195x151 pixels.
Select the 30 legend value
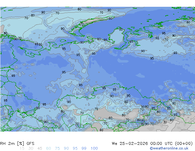coord(31,149)
